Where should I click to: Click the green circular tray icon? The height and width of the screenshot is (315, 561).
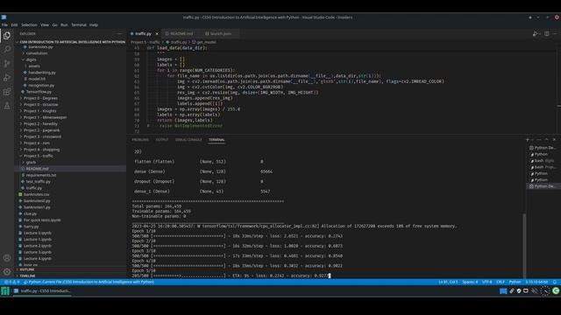pos(556,291)
